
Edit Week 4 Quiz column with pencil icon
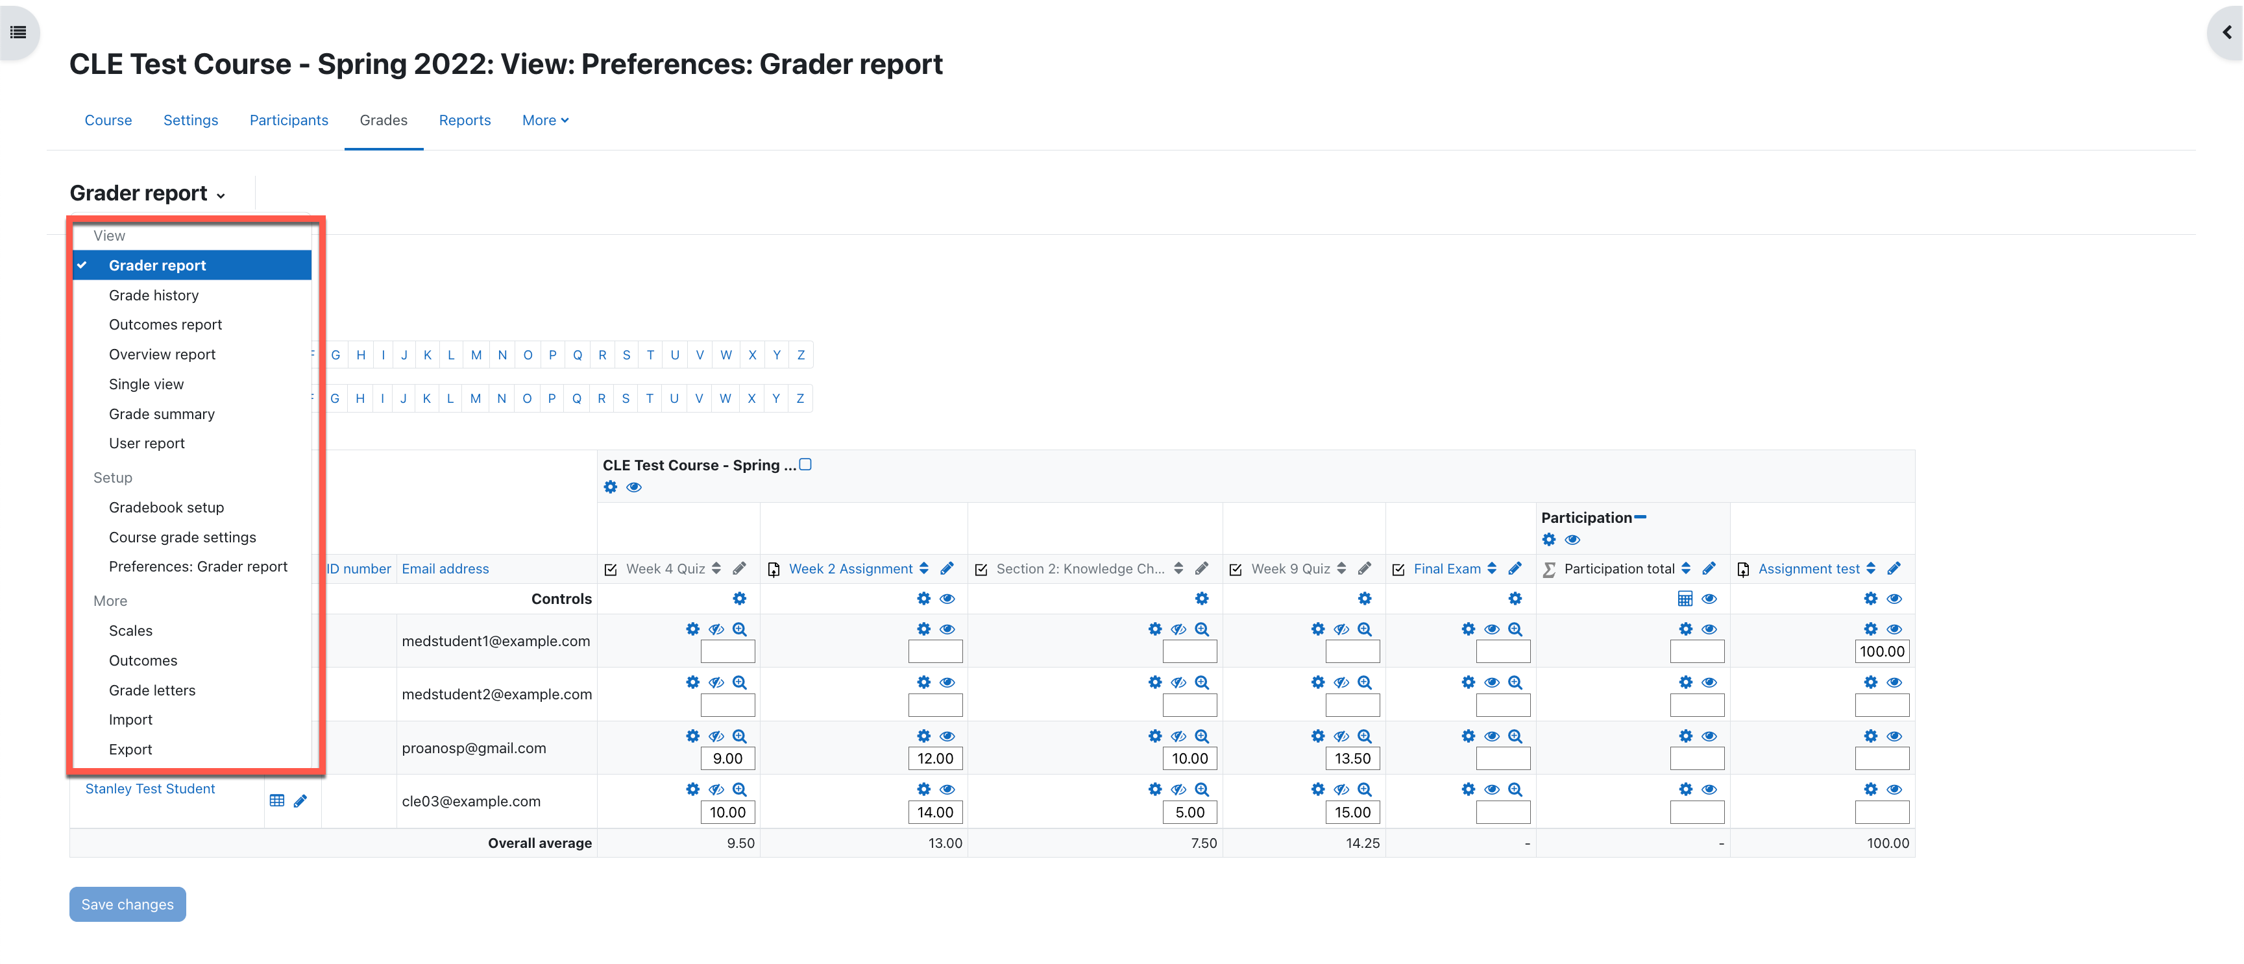point(740,569)
